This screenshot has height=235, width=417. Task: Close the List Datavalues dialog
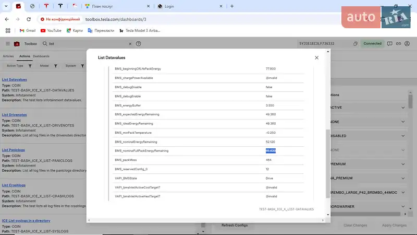pyautogui.click(x=316, y=57)
